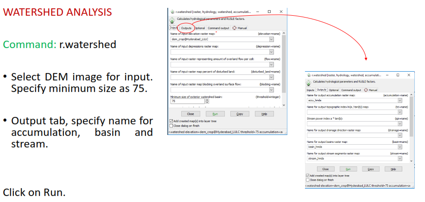Viewport: 425px width, 202px height.
Task: Enable 'Close dialog on finish' in the left dialog
Action: [x=171, y=125]
